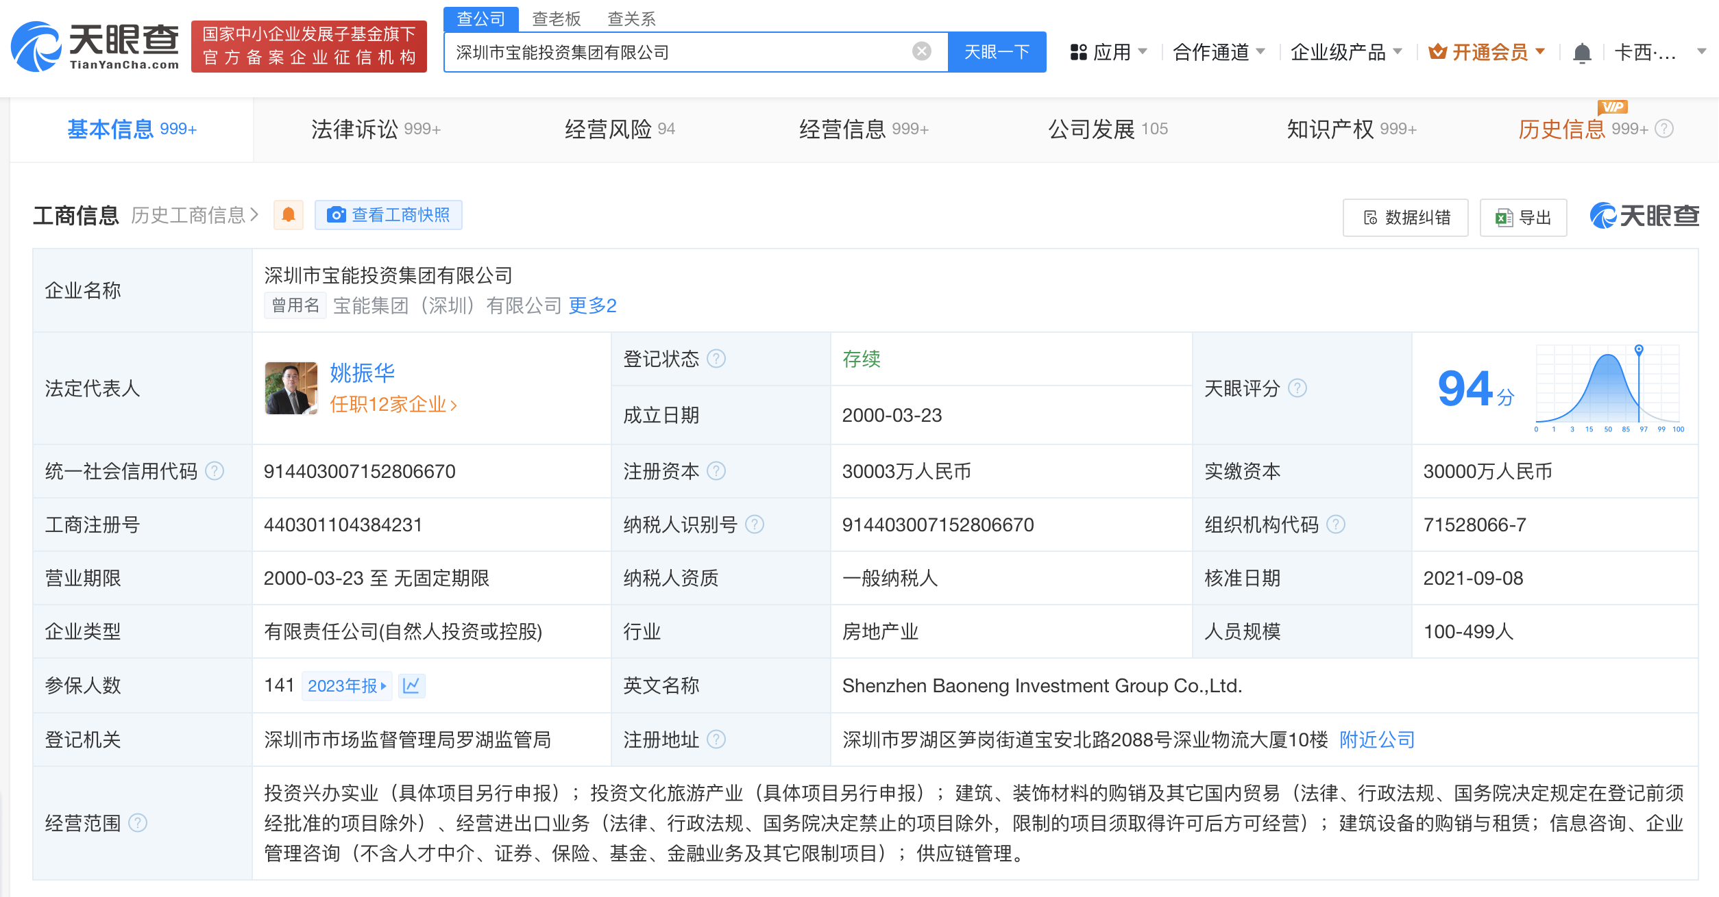
Task: Expand 历史工商信息 chevron
Action: click(x=254, y=215)
